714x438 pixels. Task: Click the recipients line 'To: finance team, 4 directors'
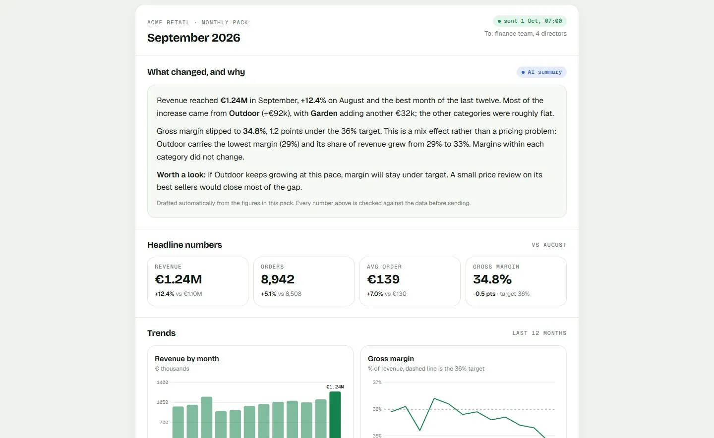pos(526,34)
